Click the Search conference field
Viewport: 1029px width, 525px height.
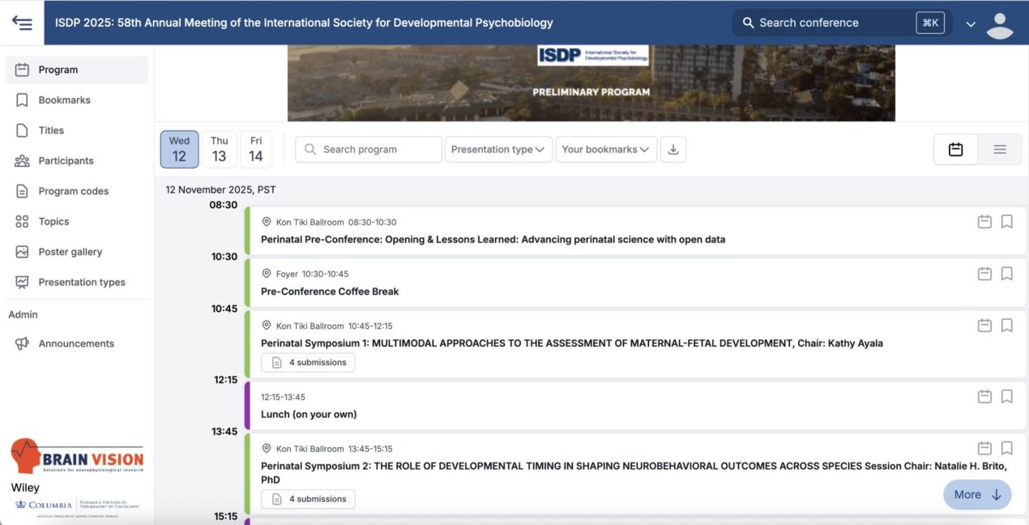click(843, 23)
